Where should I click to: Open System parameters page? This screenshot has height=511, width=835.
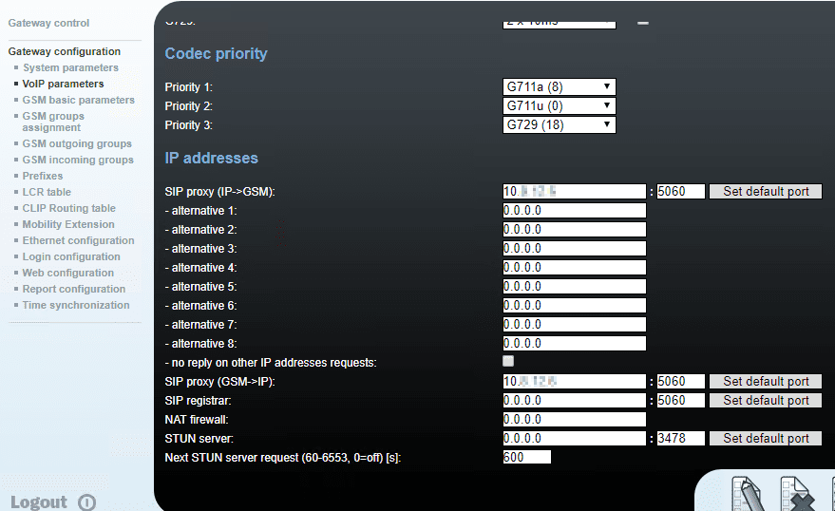[x=70, y=67]
